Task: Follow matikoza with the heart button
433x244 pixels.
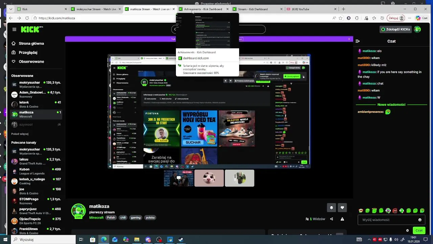Action: click(x=342, y=208)
